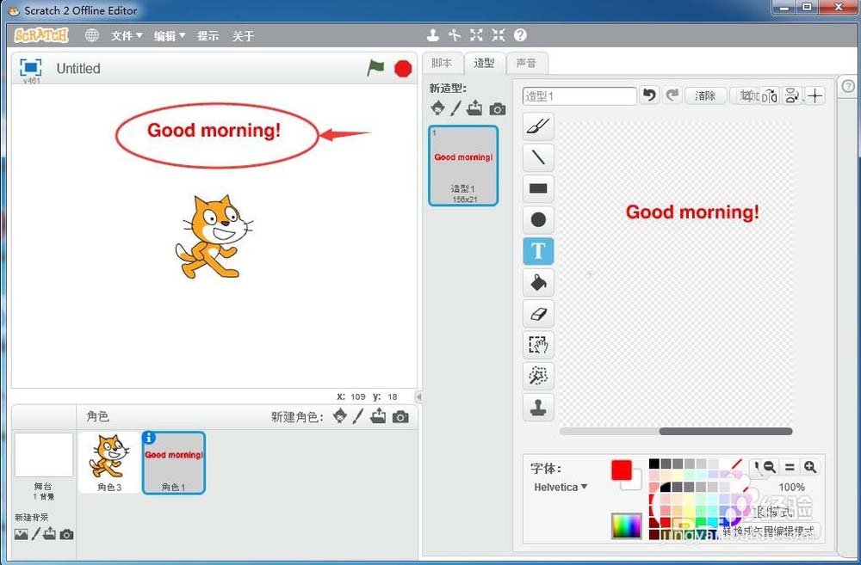Click the green flag to run

[x=375, y=69]
